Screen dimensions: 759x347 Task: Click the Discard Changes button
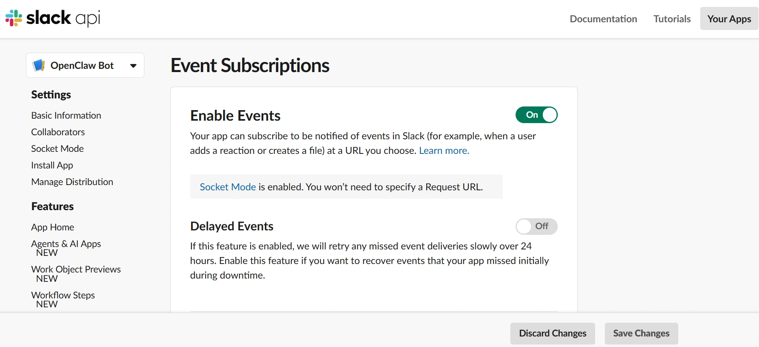(553, 333)
